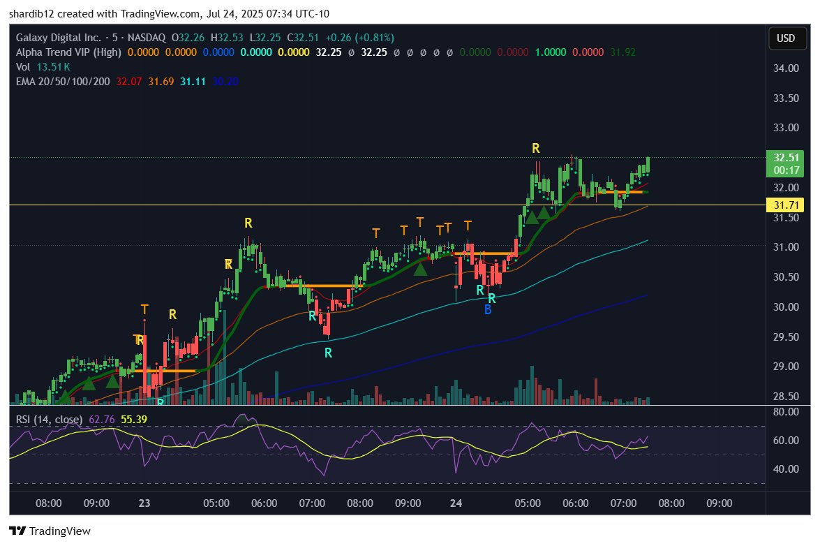
Task: Click the yellow RSI average value 55.39
Action: click(x=134, y=420)
